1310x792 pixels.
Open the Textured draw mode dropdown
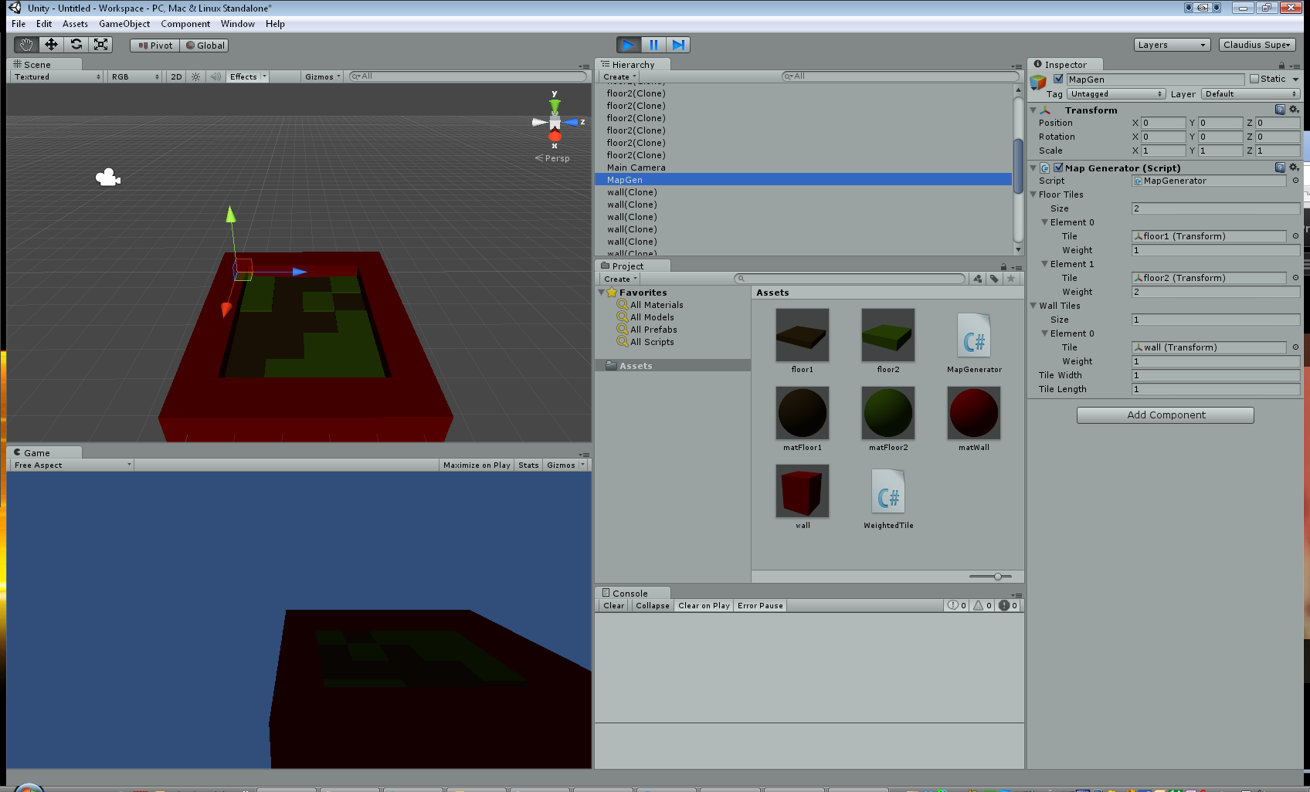pyautogui.click(x=58, y=76)
